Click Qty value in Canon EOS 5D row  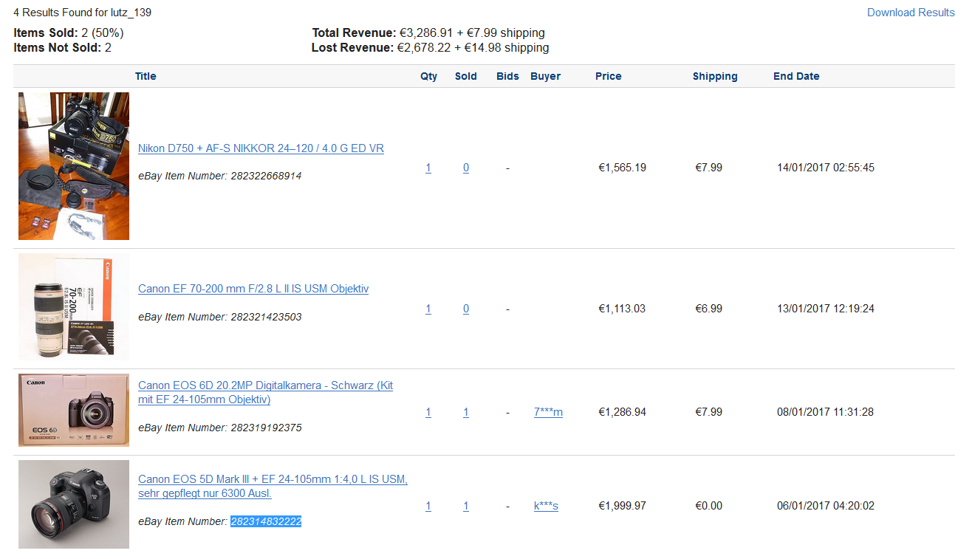[x=428, y=506]
